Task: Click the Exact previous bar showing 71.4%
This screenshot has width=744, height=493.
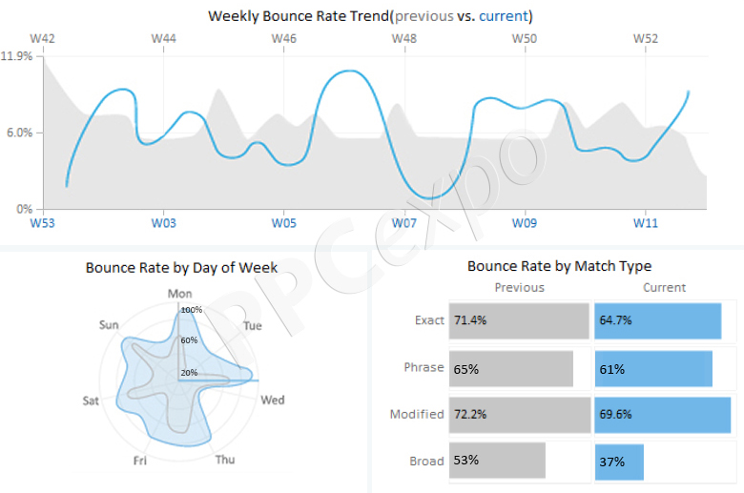Action: 519,320
